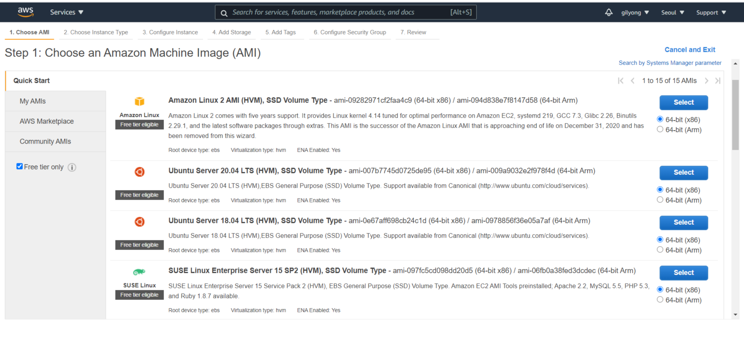The width and height of the screenshot is (744, 346).
Task: Select 64-bit (x86) for Ubuntu 18.04
Action: tap(660, 240)
